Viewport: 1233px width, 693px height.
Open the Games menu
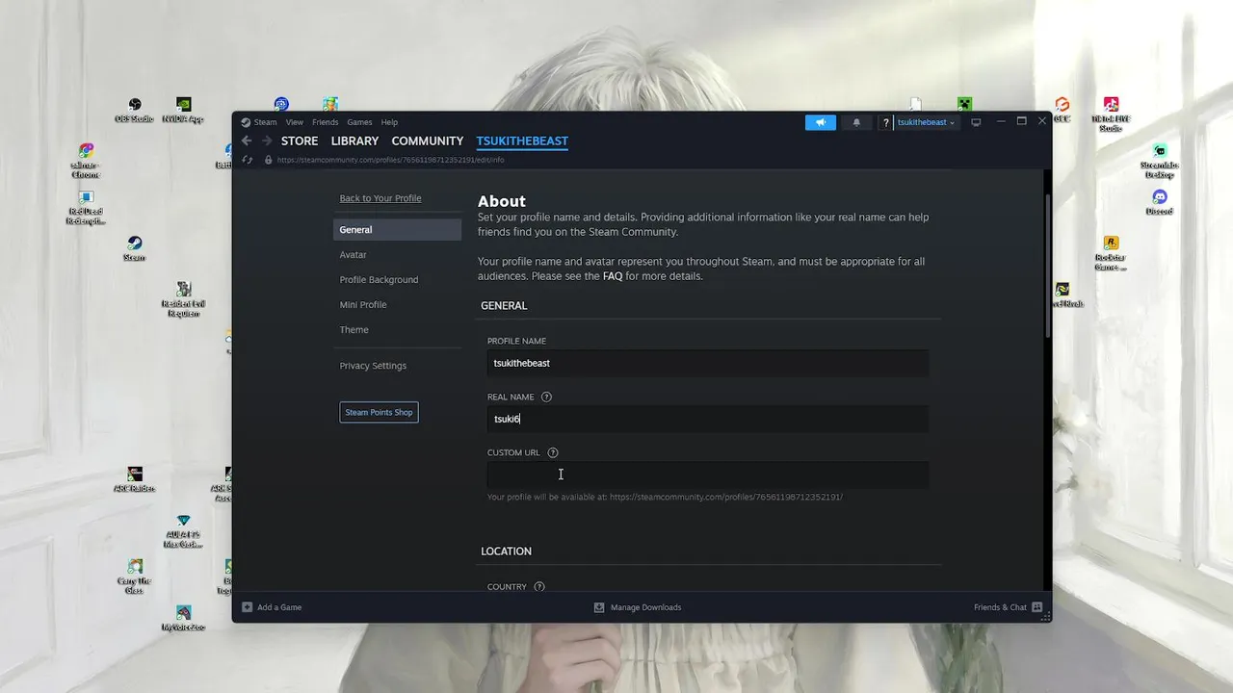(x=359, y=122)
